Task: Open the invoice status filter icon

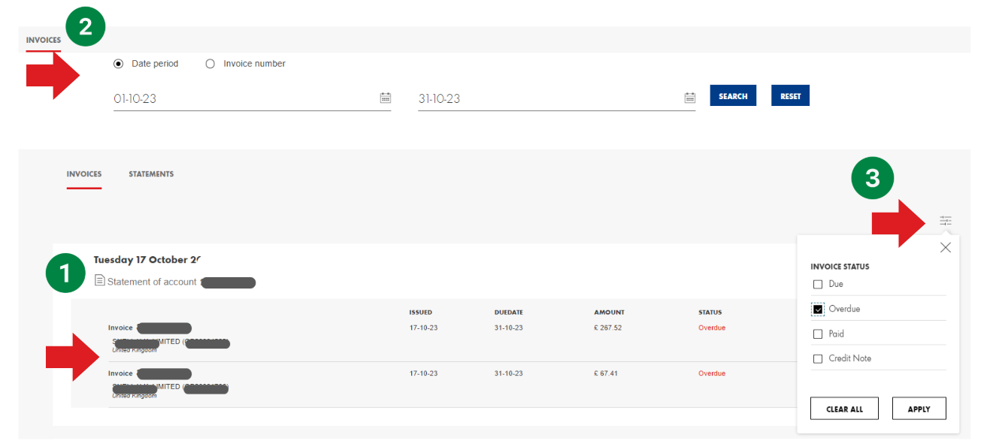Action: pyautogui.click(x=945, y=220)
